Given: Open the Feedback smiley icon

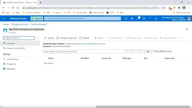Looking at the screenshot, I should 156,19.
